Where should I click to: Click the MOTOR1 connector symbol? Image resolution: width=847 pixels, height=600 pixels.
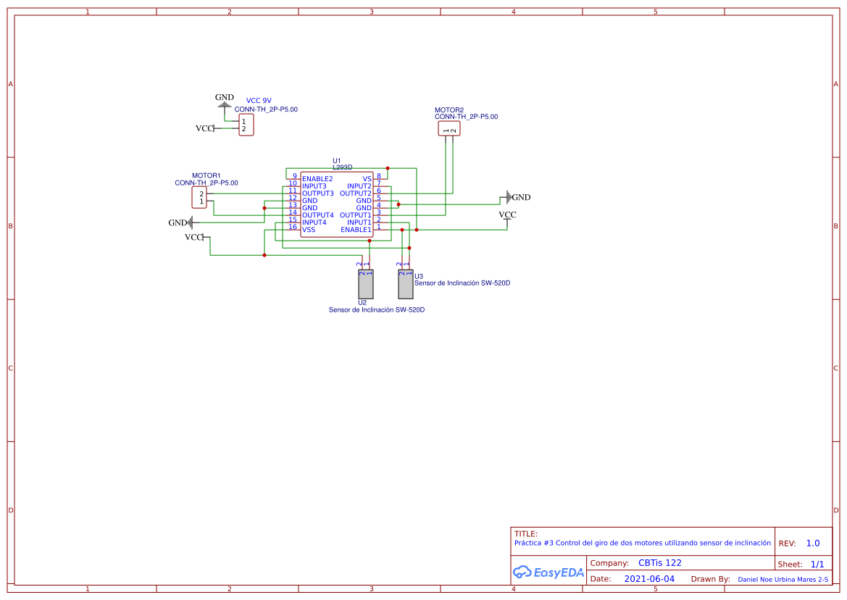click(199, 197)
